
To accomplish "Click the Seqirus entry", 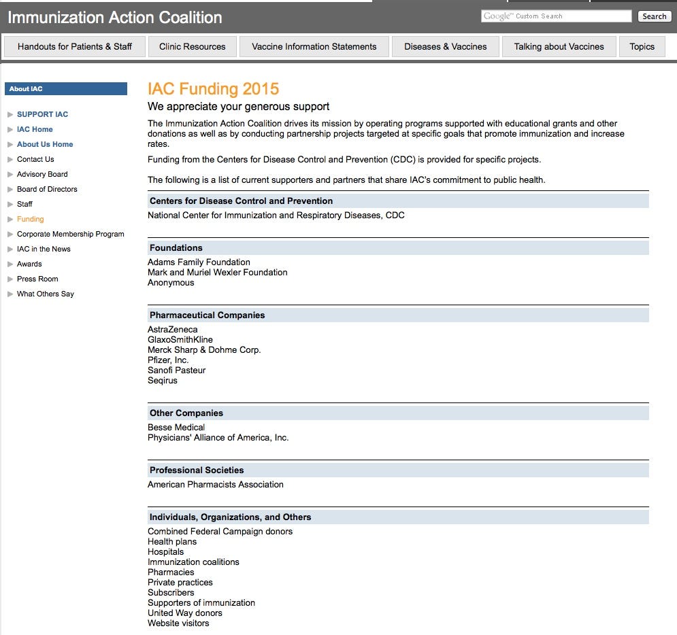I will [x=163, y=381].
